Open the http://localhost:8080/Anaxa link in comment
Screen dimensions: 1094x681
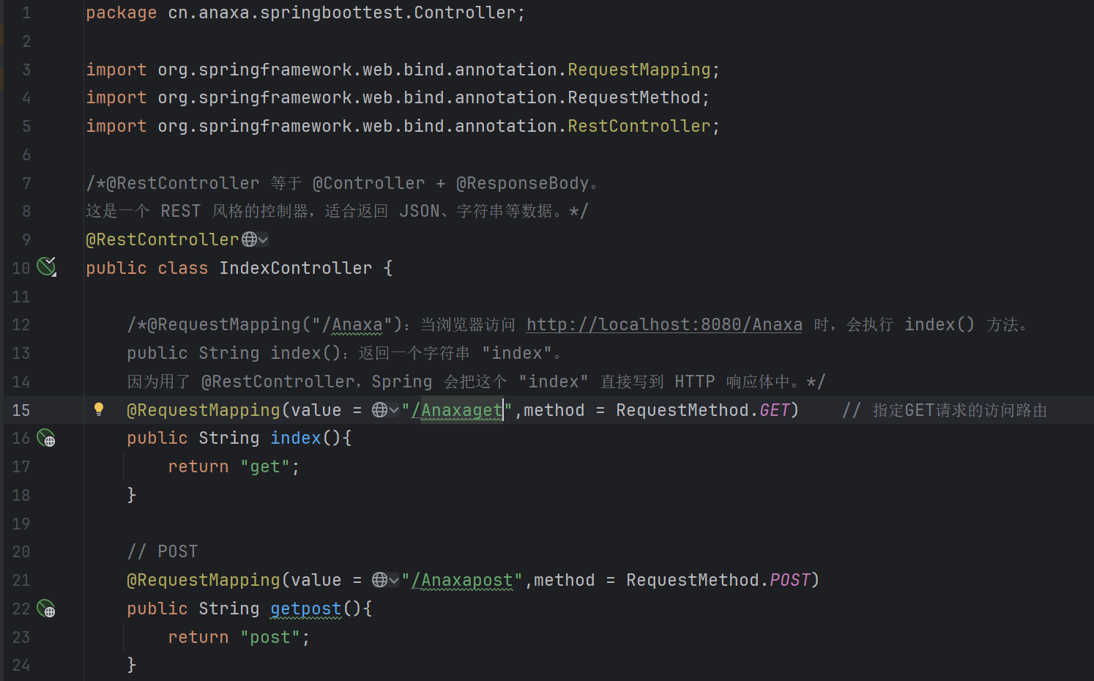click(664, 324)
